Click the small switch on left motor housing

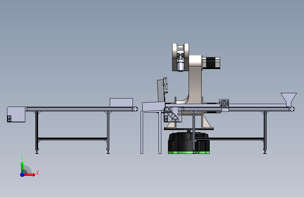tap(9, 118)
